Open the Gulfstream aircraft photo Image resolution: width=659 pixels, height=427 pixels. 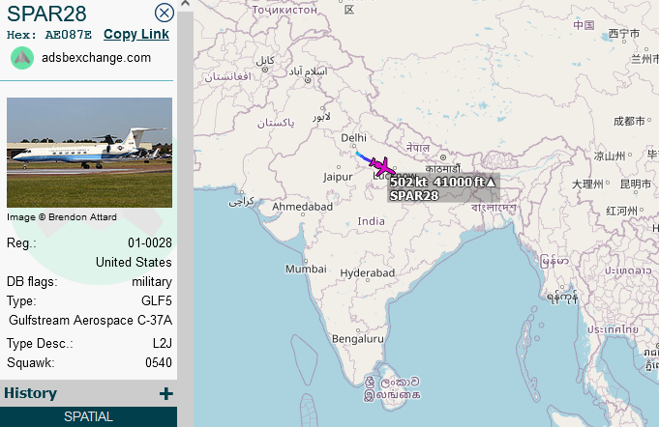click(89, 152)
